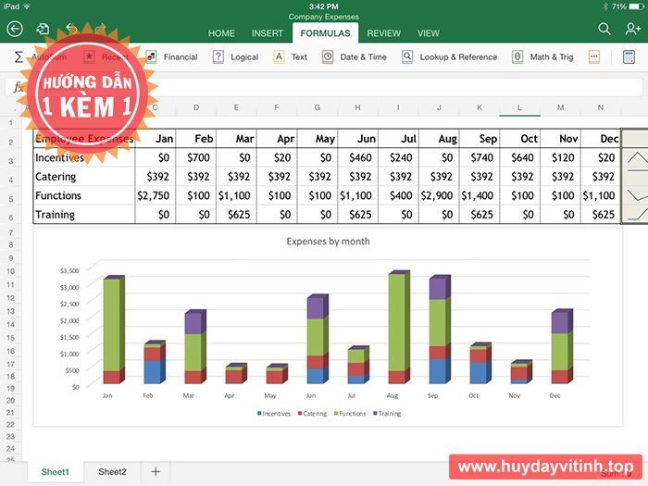Select column D header
This screenshot has width=648, height=486.
pos(196,107)
